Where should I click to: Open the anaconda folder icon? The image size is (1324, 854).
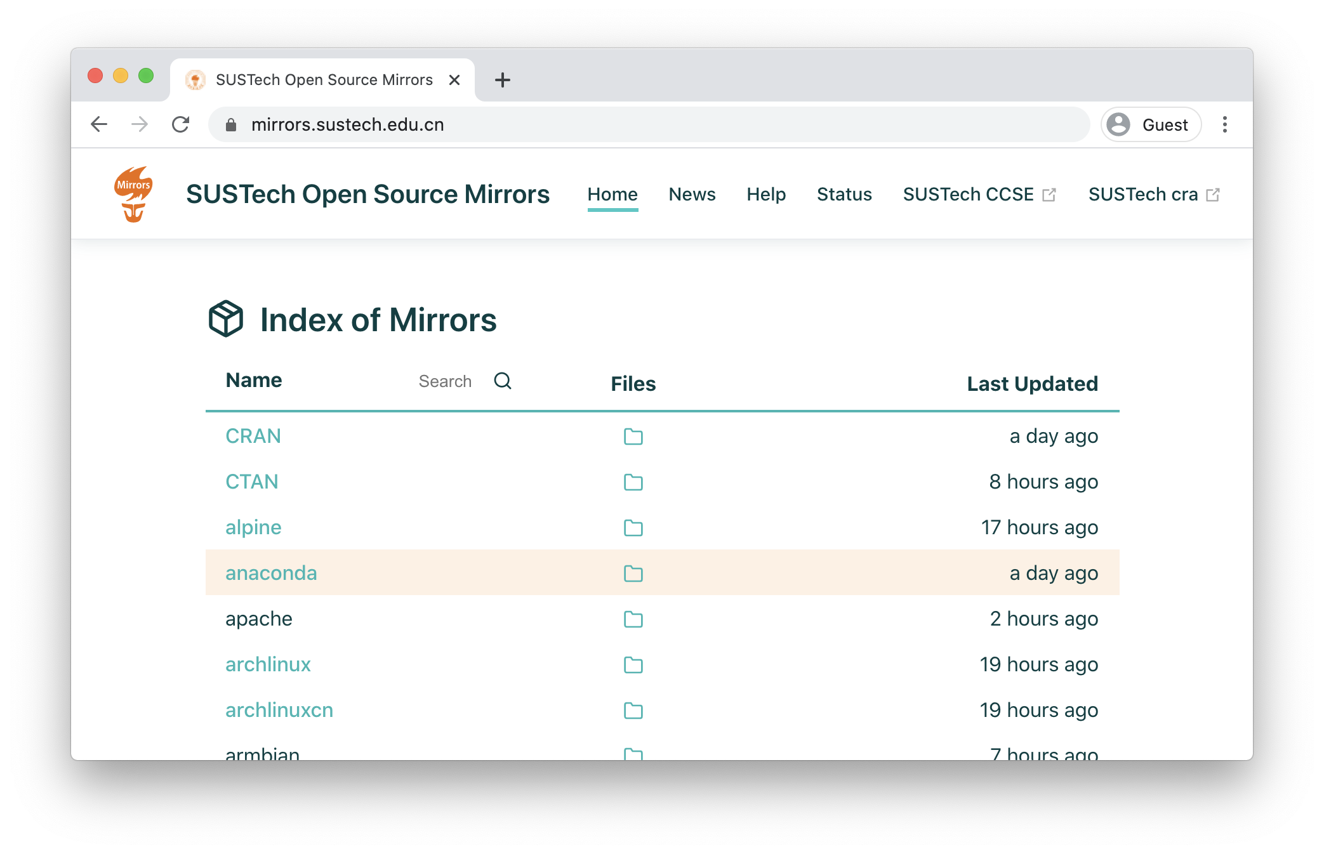[x=633, y=574]
